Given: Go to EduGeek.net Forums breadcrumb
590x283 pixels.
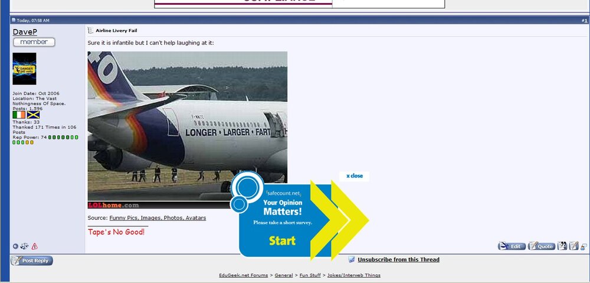Looking at the screenshot, I should click(244, 275).
